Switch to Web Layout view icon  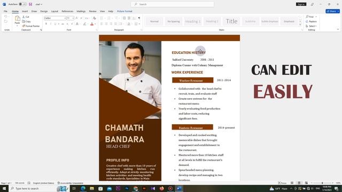tap(306, 183)
